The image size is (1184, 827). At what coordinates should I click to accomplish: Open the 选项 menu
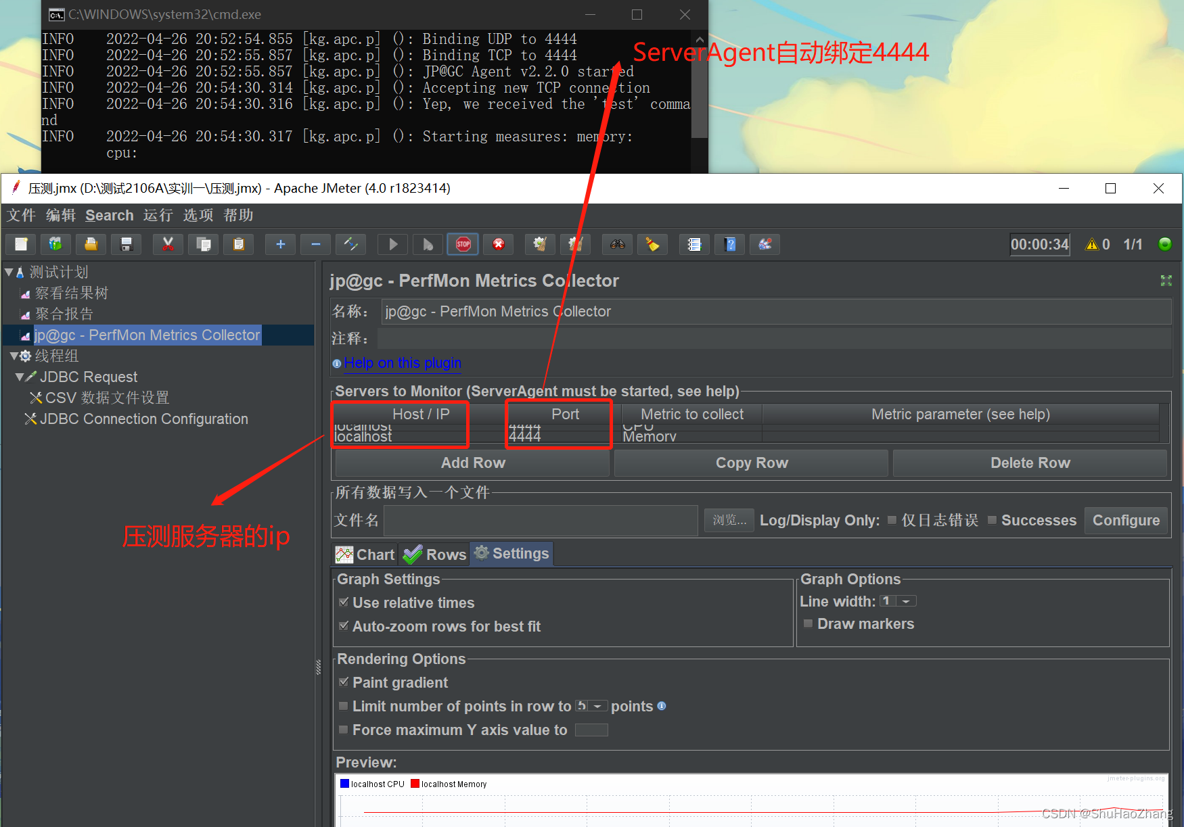(x=198, y=215)
